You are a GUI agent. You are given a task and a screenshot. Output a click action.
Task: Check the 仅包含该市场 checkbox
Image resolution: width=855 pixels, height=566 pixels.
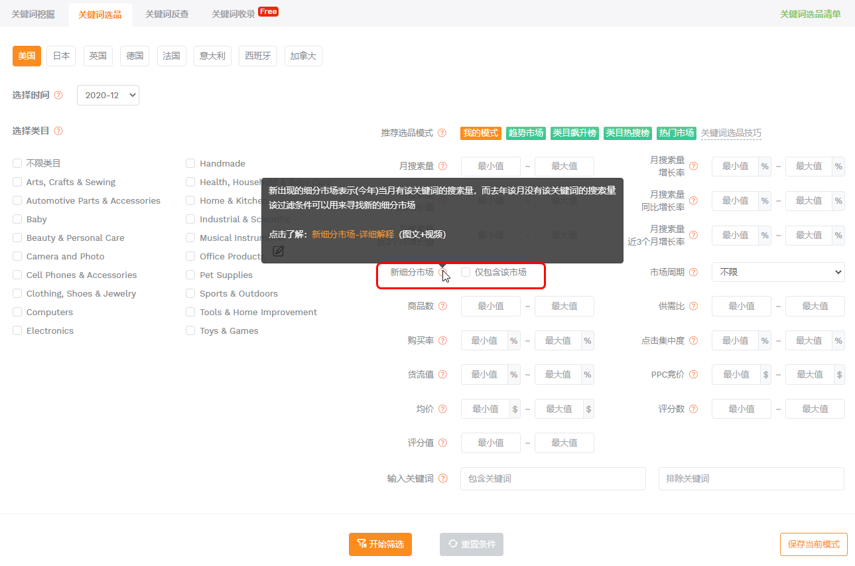point(466,272)
